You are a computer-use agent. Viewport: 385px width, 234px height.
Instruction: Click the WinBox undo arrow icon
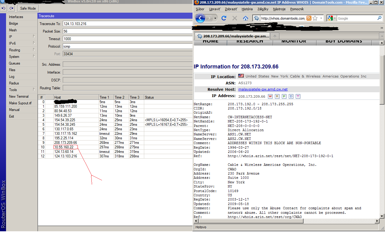click(x=4, y=8)
